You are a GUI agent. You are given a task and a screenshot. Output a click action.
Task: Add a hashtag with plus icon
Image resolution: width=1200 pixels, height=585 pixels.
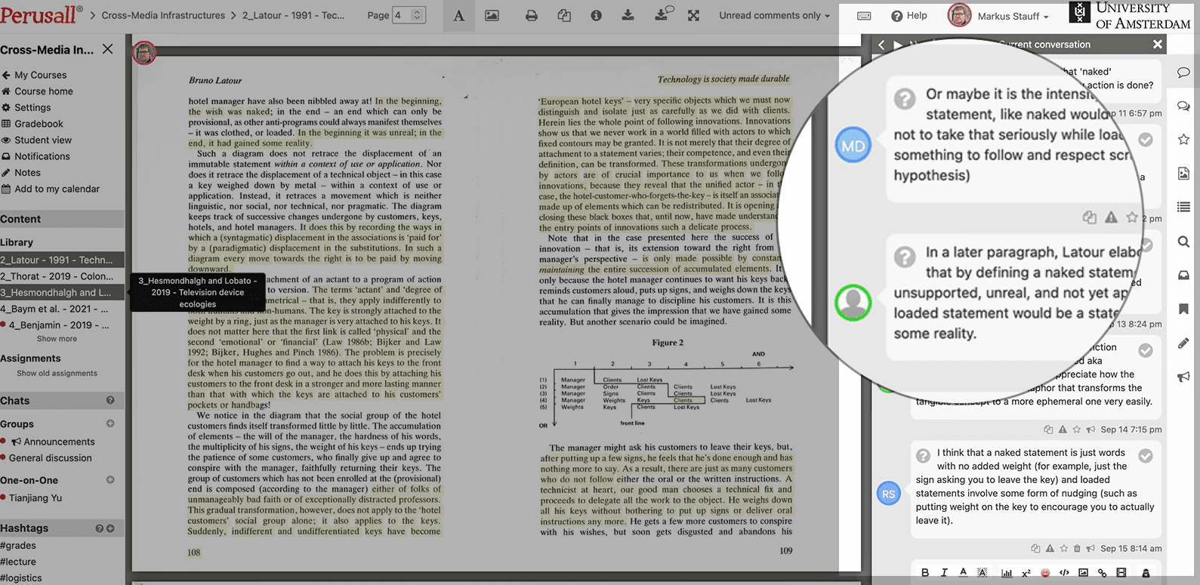[x=110, y=528]
